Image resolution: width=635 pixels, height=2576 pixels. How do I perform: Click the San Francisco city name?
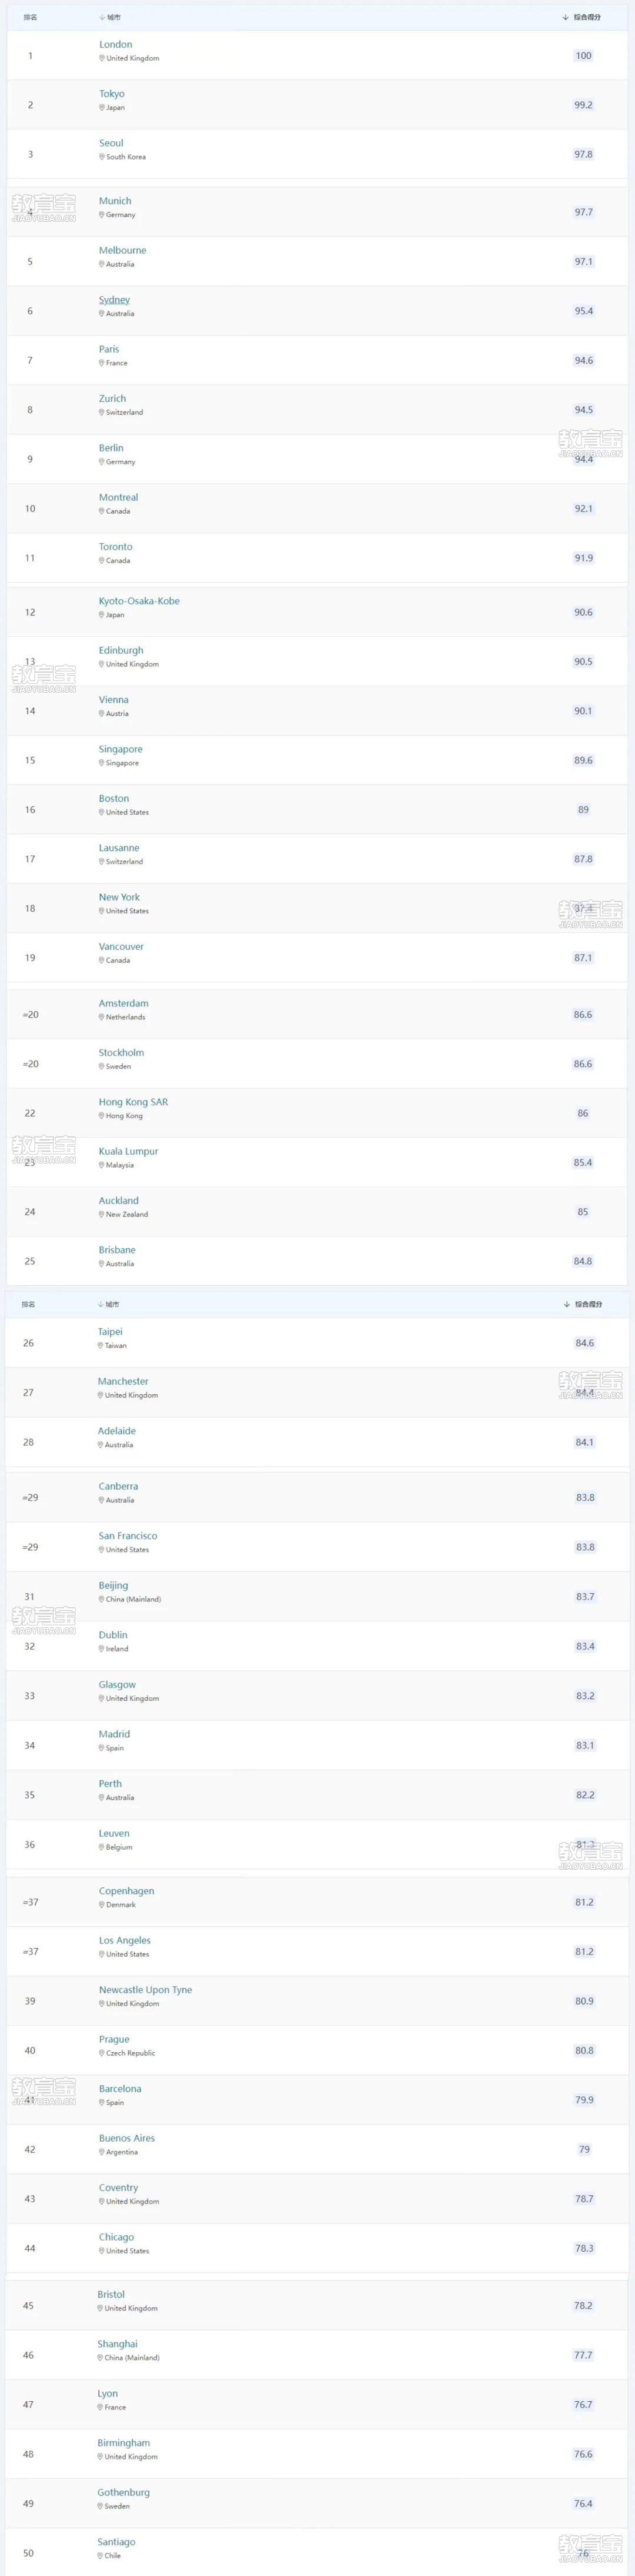(128, 1536)
